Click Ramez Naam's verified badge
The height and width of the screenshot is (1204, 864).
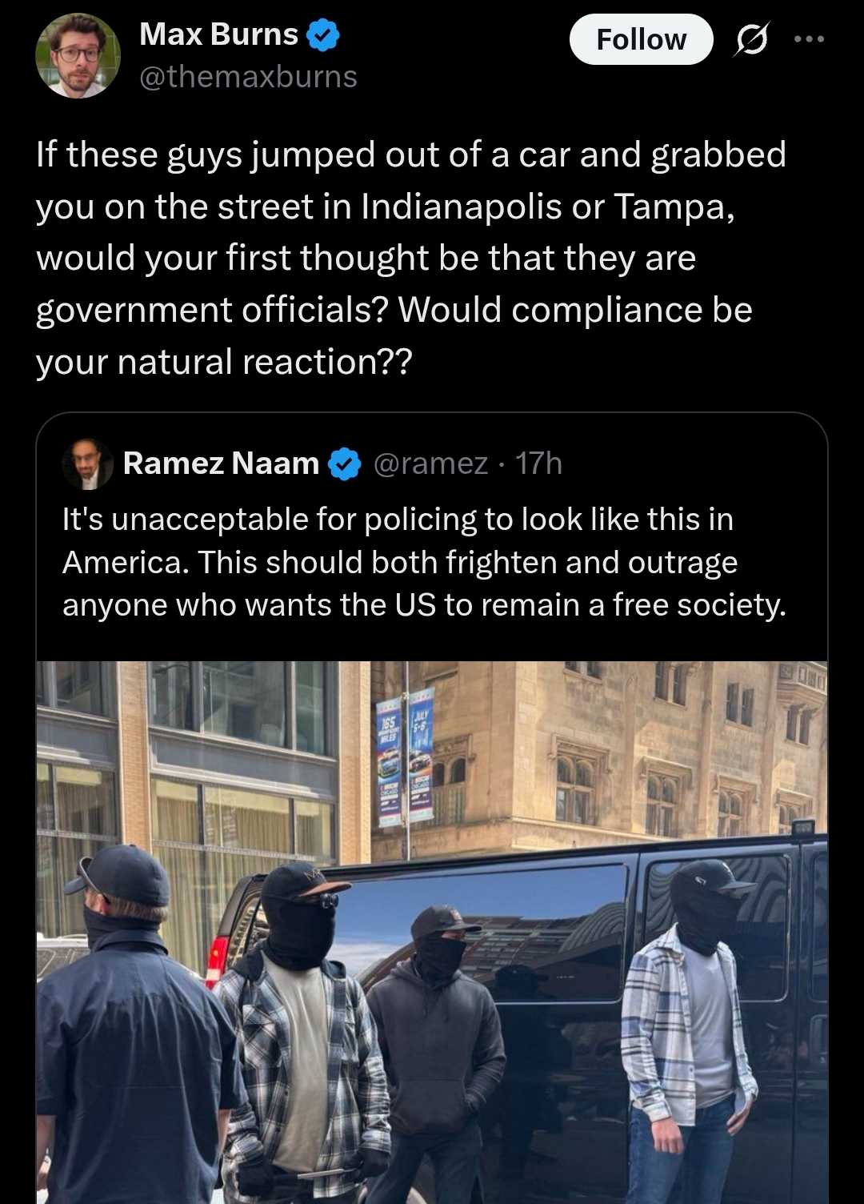click(x=345, y=464)
